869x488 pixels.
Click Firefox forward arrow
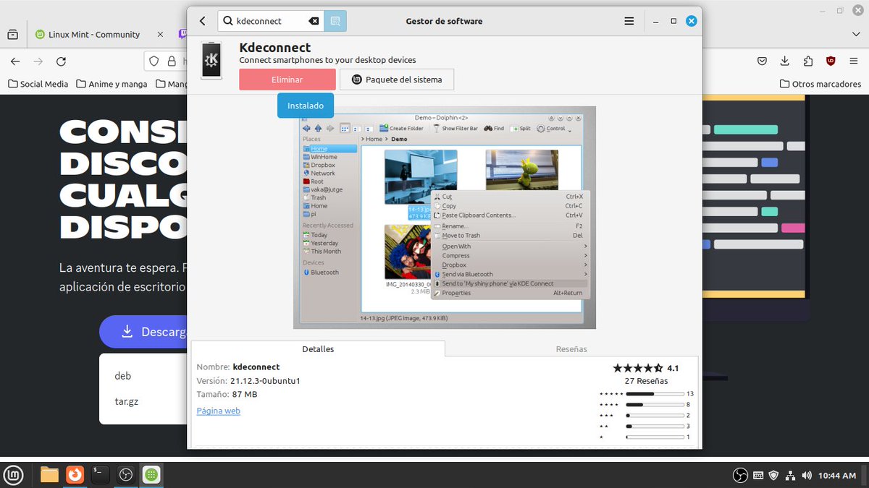tap(38, 61)
